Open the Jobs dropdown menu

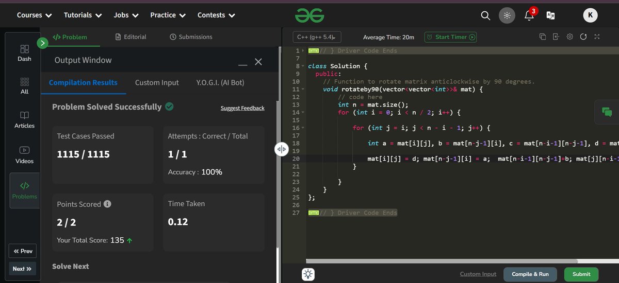point(126,15)
